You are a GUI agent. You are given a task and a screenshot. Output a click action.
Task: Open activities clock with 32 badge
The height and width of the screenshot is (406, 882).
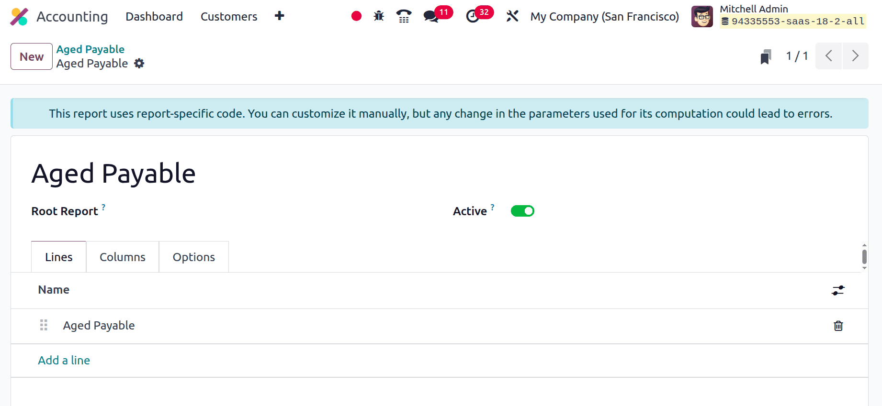point(479,15)
